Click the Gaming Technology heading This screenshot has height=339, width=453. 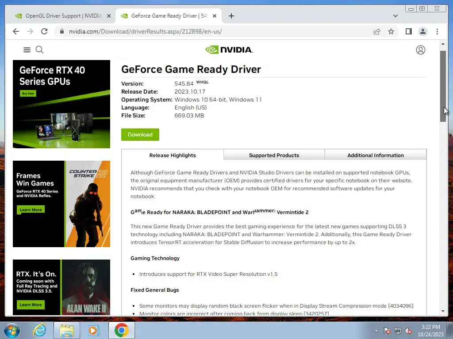pyautogui.click(x=155, y=258)
